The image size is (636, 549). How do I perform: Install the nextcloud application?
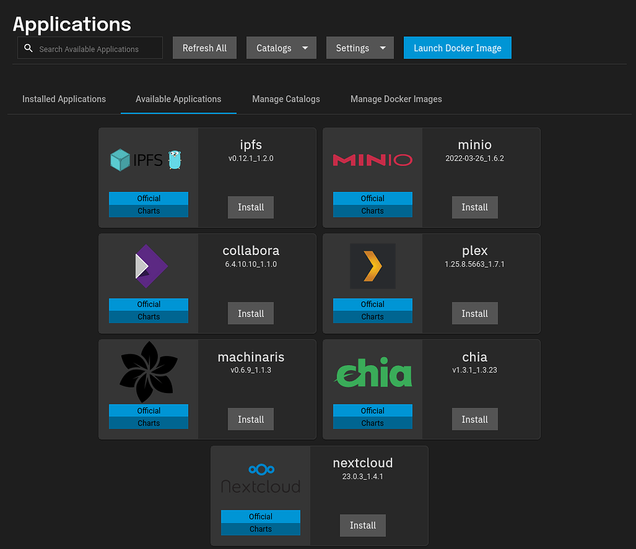point(363,525)
